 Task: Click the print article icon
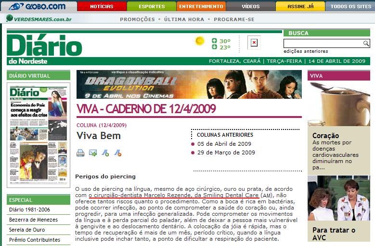(x=80, y=153)
